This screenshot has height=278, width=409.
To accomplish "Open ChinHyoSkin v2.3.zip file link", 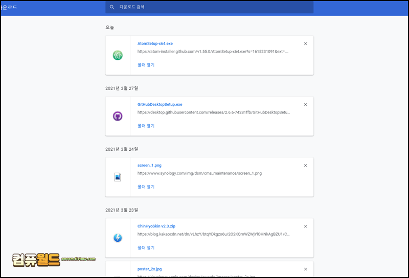I will pos(156,226).
